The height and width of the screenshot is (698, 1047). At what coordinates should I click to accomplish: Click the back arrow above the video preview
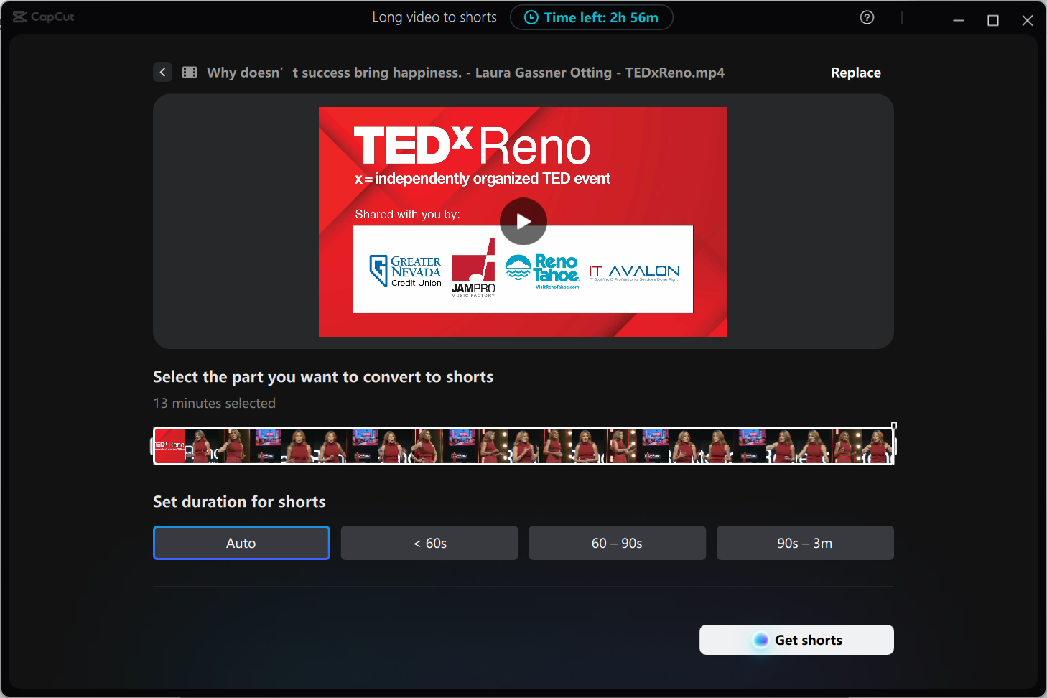coord(162,72)
